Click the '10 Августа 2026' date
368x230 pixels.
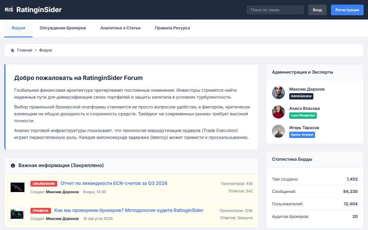(98, 218)
